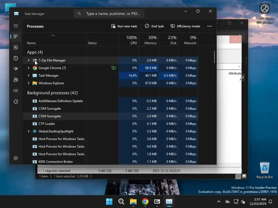Viewport: 278px width, 208px height.
Task: Select Host Process for Windows Tasks 3.6 MB row
Action: 110,139
